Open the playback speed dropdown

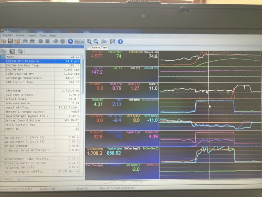80,41
